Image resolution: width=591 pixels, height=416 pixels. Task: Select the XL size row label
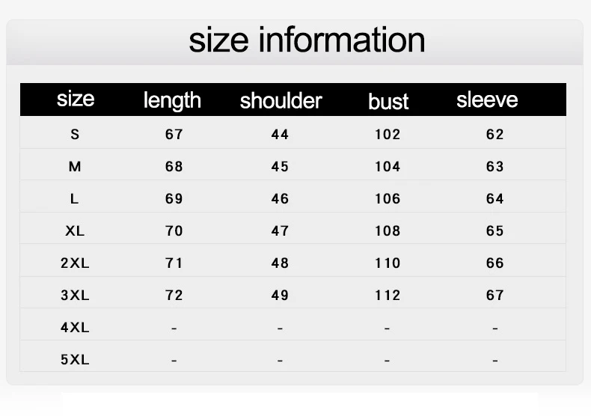pyautogui.click(x=75, y=230)
